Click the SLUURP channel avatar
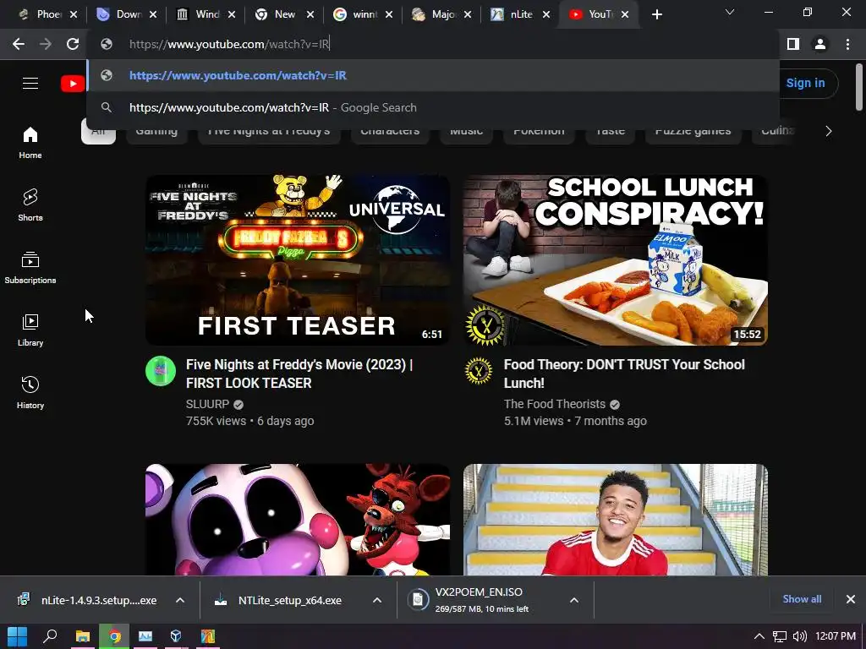This screenshot has height=649, width=866. coord(161,371)
